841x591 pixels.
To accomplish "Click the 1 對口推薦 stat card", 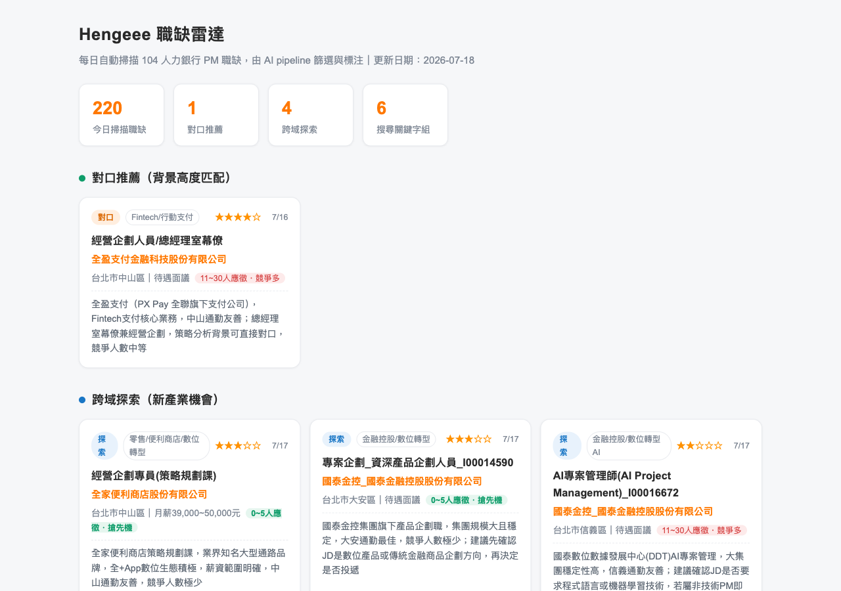I will coord(216,115).
